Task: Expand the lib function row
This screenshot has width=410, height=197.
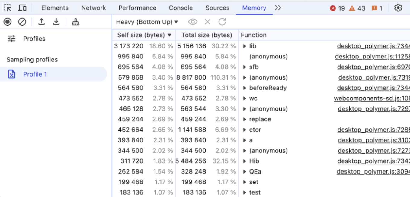Action: [245, 46]
